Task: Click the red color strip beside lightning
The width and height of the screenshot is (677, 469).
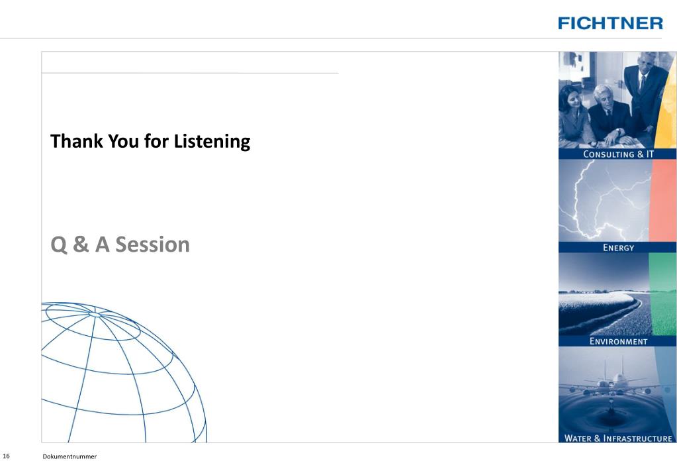Action: (663, 201)
